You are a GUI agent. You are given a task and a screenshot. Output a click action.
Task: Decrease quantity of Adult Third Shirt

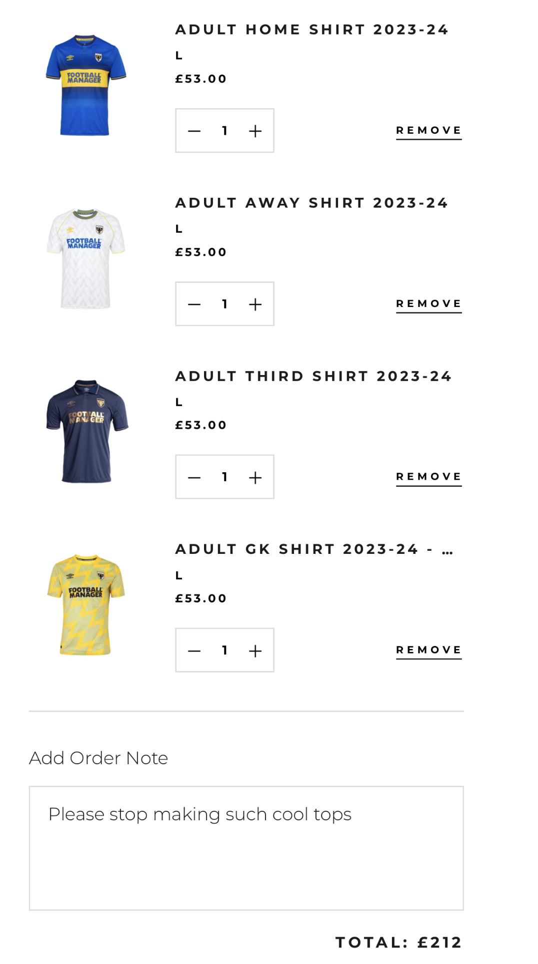coord(194,478)
